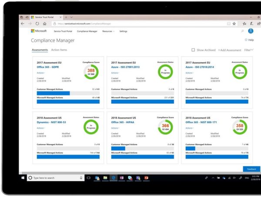The height and width of the screenshot is (197, 261).
Task: Click the 366 compliance score ring
Action: click(165, 127)
